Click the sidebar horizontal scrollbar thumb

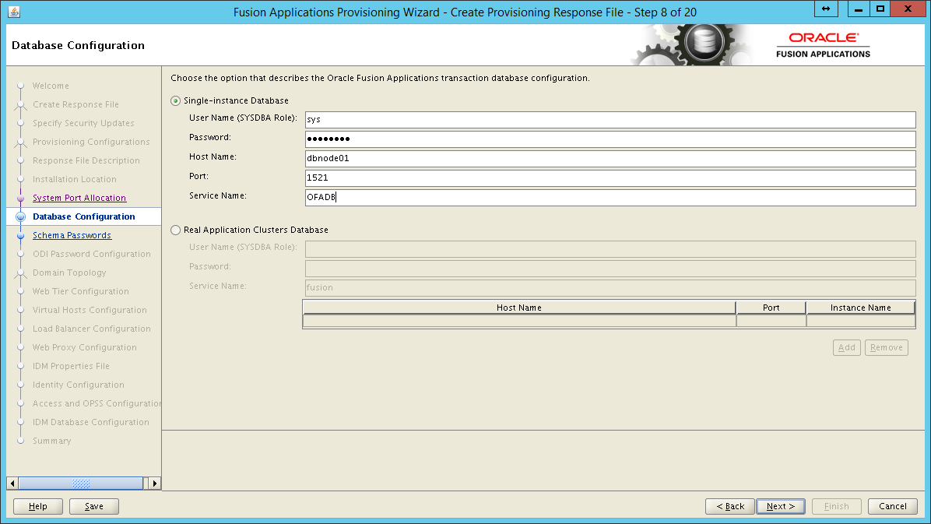click(81, 484)
